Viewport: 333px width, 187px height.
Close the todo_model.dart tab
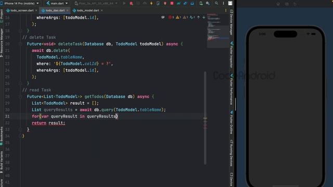click(x=102, y=10)
